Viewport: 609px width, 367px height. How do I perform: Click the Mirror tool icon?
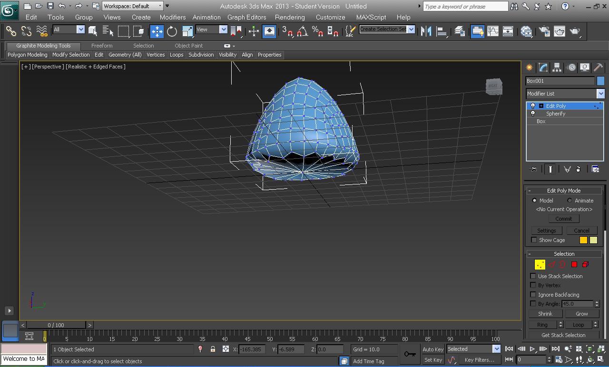pos(426,31)
